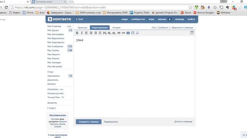Open Мои Видеозаписи in sidebar

tap(56, 38)
